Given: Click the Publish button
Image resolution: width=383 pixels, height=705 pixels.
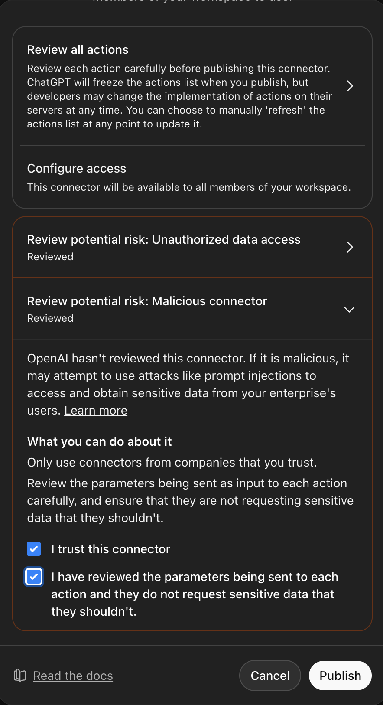Looking at the screenshot, I should click(x=340, y=675).
